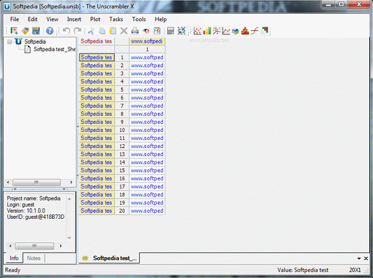Image resolution: width=373 pixels, height=278 pixels.
Task: Open help with blue question mark icon
Action: 50,30
